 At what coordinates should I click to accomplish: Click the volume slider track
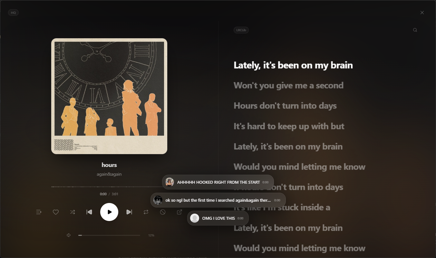(109, 235)
